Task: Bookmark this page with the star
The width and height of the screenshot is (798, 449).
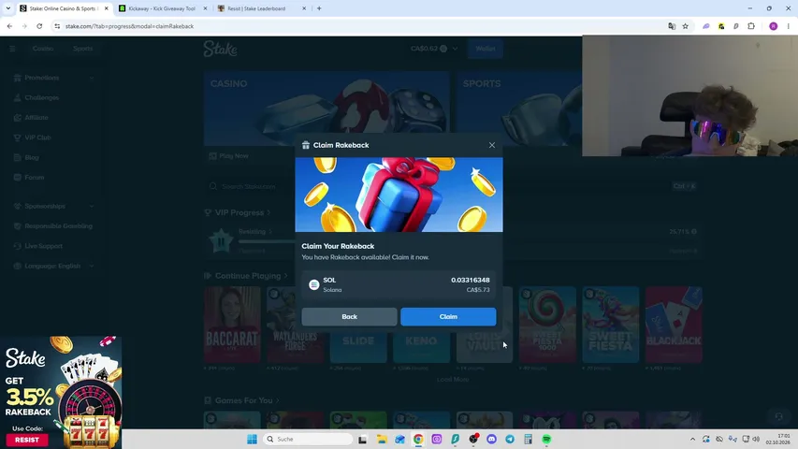Action: tap(686, 26)
